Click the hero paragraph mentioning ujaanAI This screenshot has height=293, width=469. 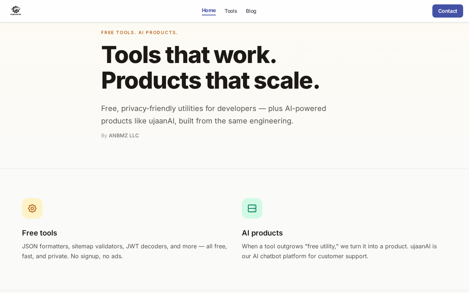[214, 115]
